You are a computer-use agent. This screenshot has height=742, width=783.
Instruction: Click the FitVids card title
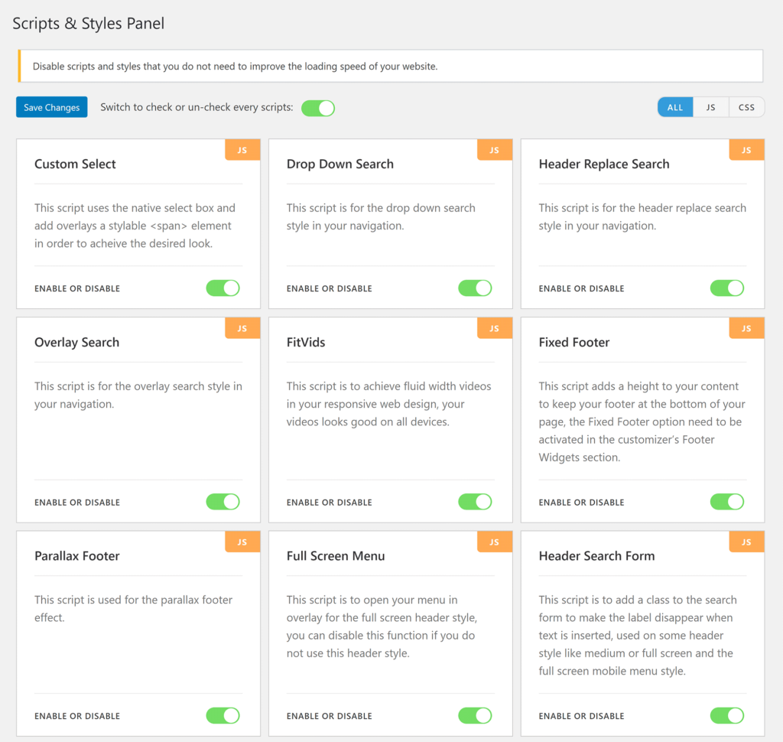[x=306, y=342]
